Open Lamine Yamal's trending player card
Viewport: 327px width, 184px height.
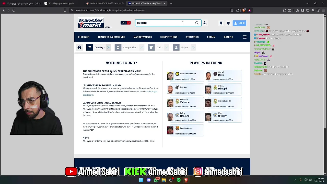(x=185, y=130)
